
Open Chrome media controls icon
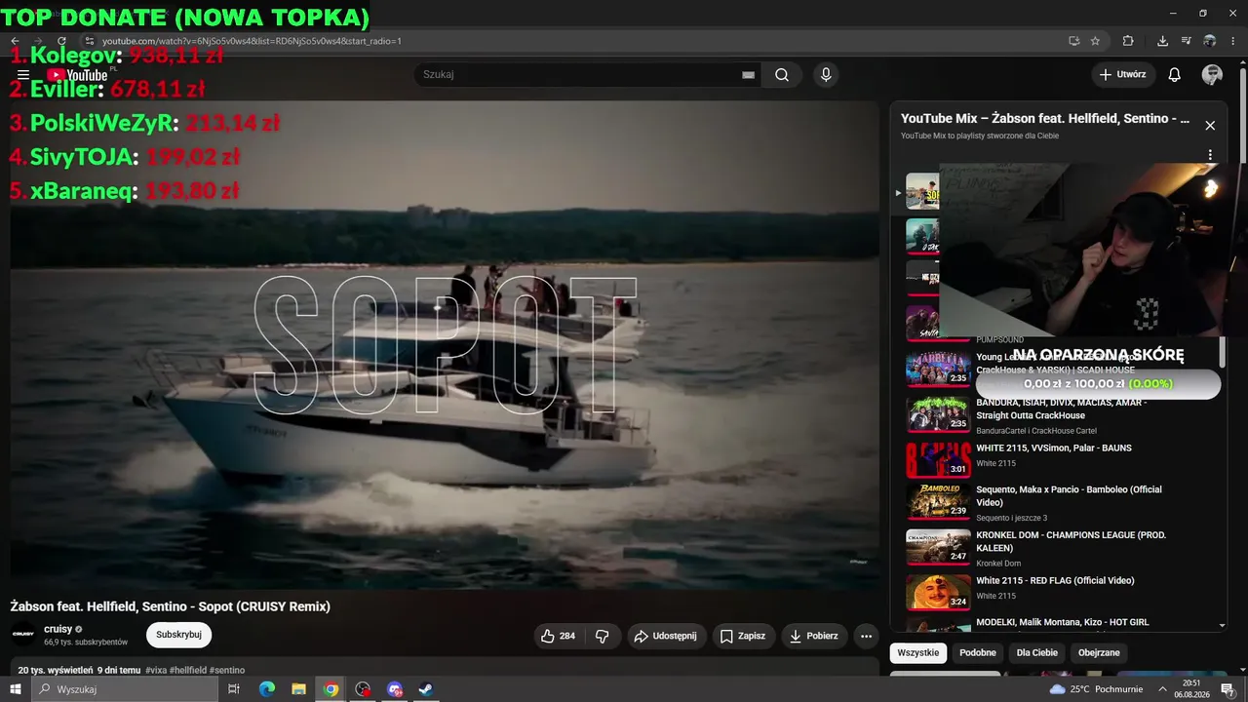click(x=1187, y=41)
